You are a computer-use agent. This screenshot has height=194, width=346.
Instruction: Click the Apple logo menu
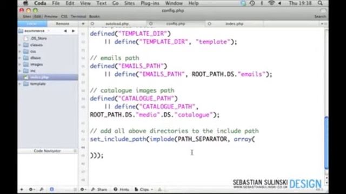pos(25,3)
